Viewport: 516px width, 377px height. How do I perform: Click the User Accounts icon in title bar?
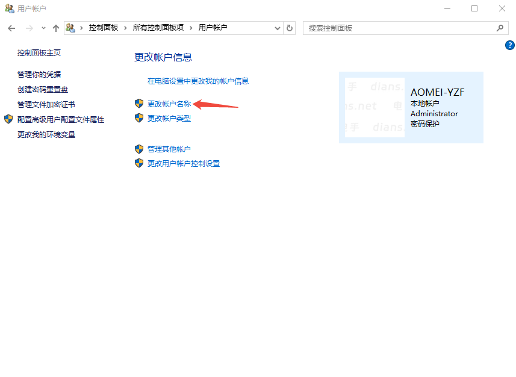pos(8,8)
